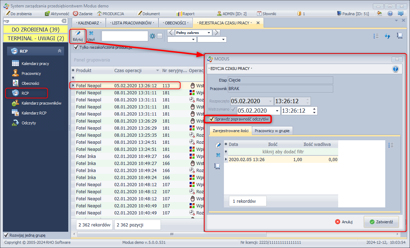Click the Usuń delete icon in toolbar

pyautogui.click(x=91, y=36)
